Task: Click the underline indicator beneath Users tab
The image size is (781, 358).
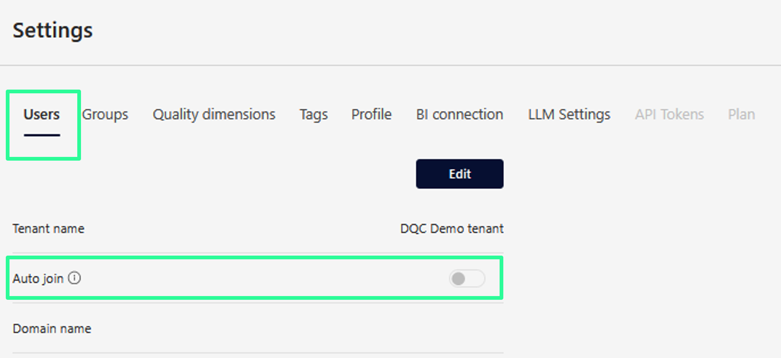Action: pyautogui.click(x=42, y=135)
